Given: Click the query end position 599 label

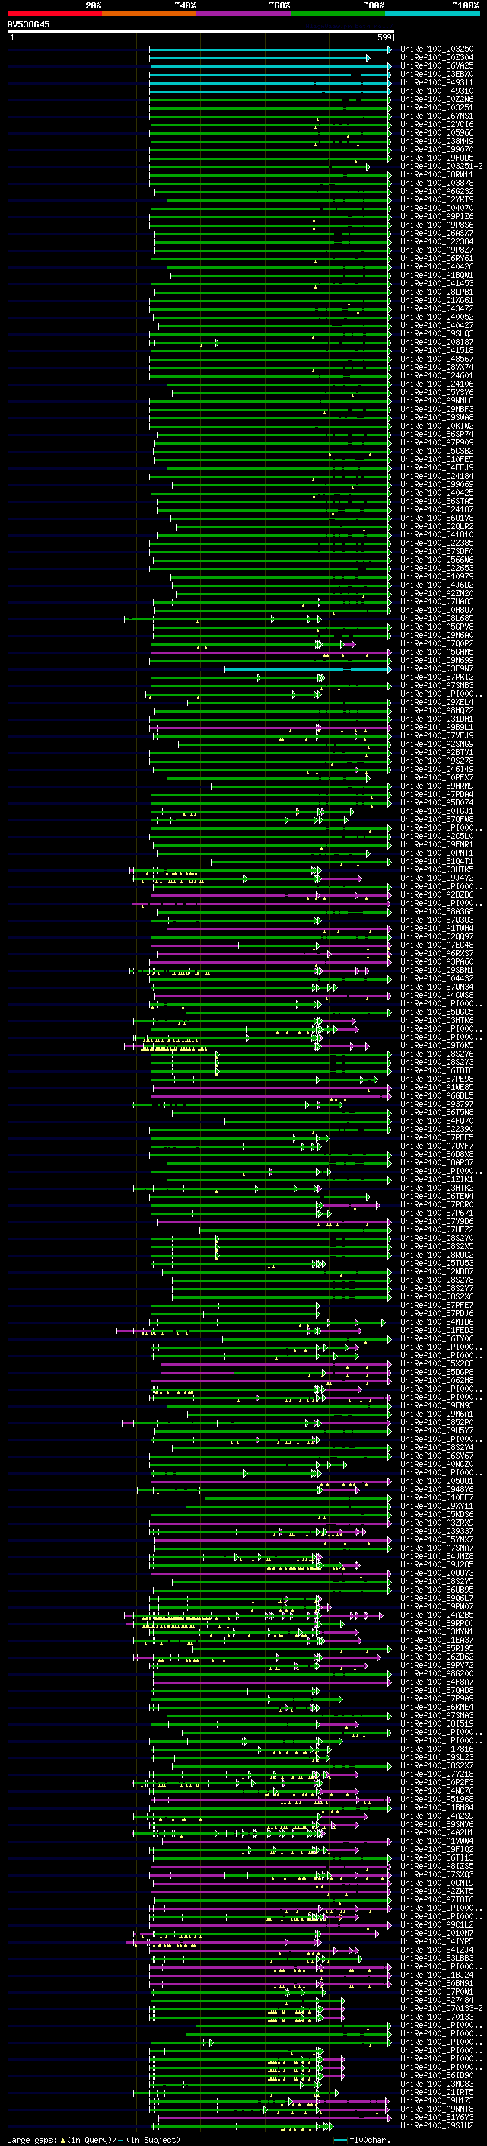Looking at the screenshot, I should click(384, 37).
